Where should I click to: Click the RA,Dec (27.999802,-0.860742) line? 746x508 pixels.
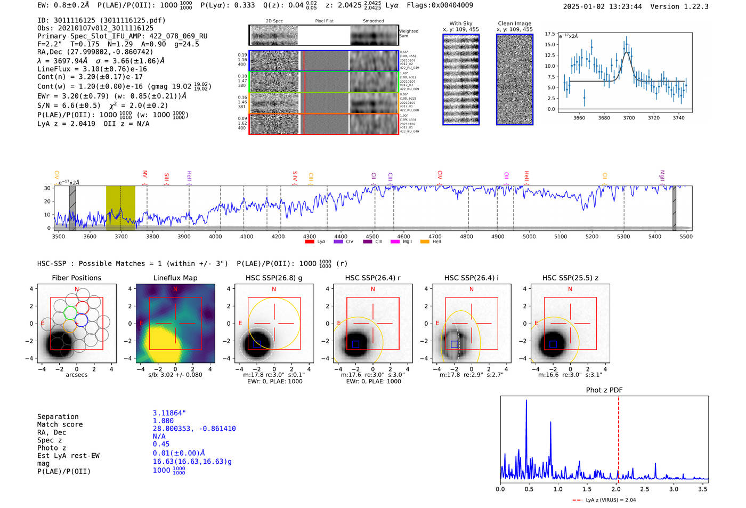95,52
